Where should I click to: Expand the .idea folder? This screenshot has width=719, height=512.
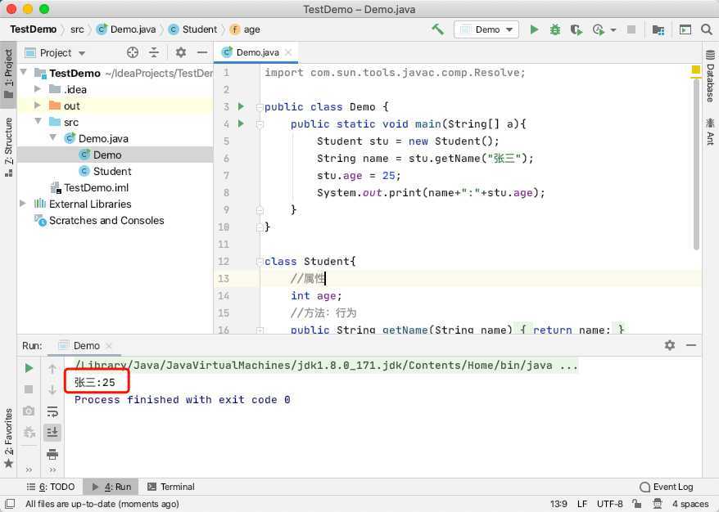38,89
